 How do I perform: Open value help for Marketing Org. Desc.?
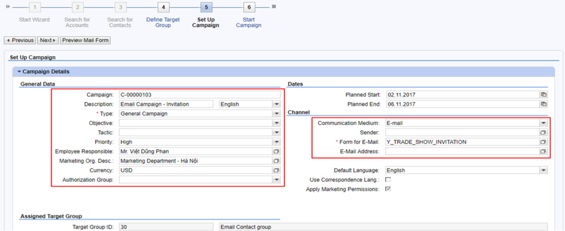point(276,161)
